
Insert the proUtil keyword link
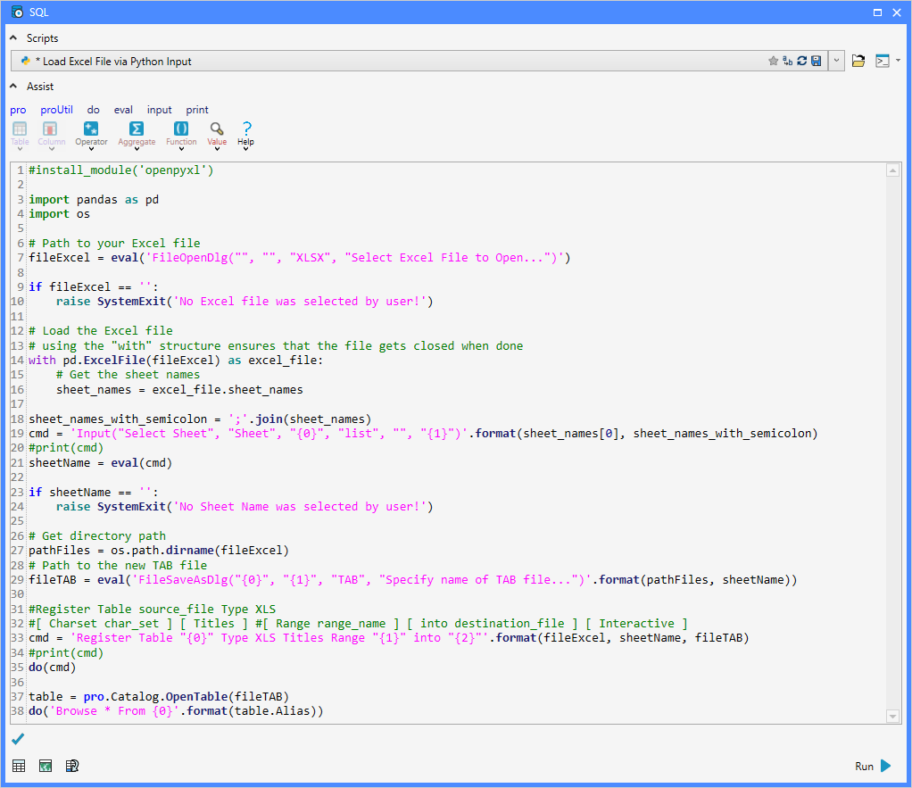coord(56,110)
